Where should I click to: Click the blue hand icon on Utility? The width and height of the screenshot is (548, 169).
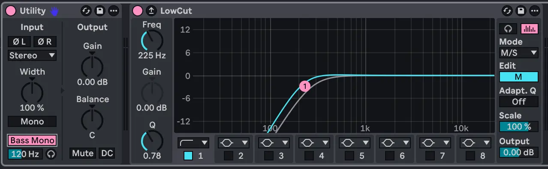coord(54,11)
